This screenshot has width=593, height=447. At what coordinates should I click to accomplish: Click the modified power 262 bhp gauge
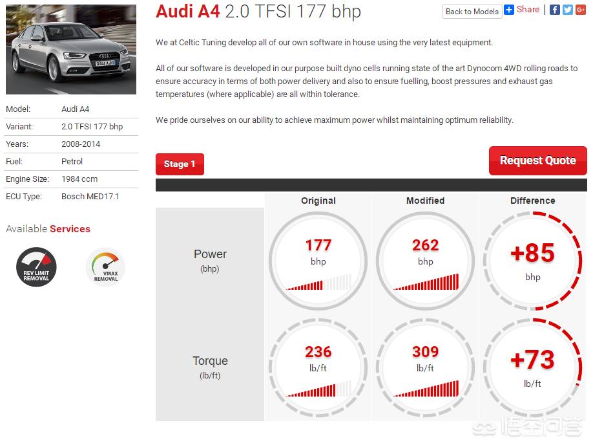coord(426,261)
